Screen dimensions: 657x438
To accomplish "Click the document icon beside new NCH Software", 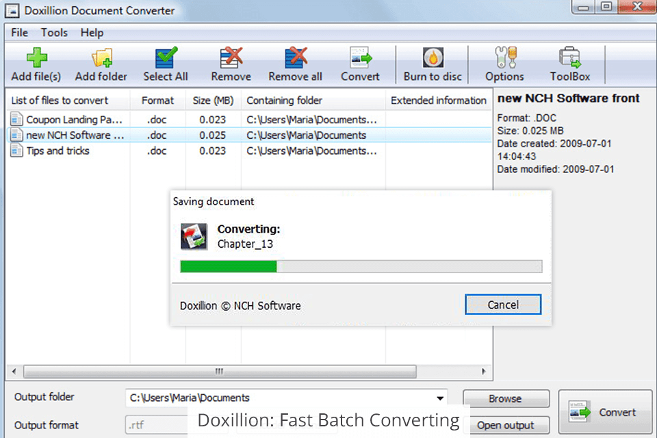I will (x=16, y=135).
